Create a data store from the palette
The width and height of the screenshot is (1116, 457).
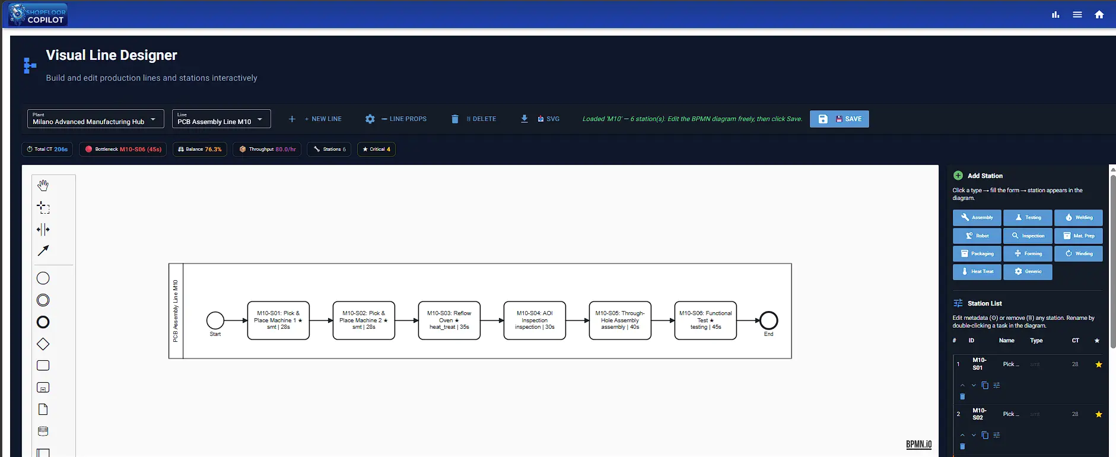pos(43,431)
